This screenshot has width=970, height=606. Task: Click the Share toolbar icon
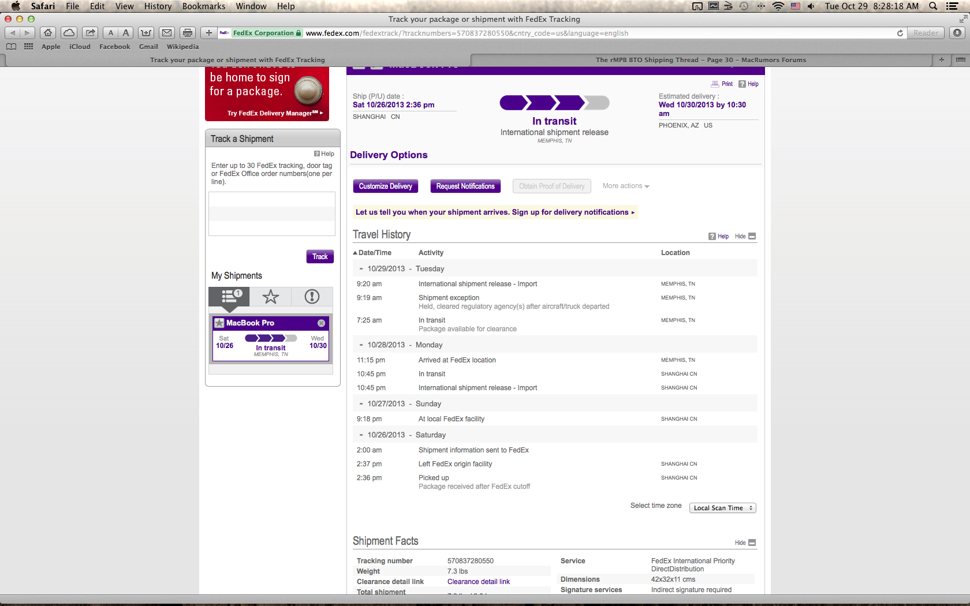[x=90, y=33]
